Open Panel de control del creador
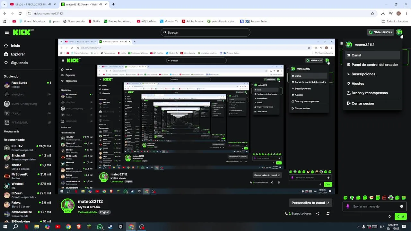 tap(372, 64)
